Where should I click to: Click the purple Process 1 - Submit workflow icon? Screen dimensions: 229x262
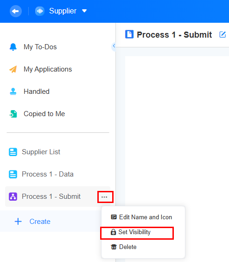13,196
